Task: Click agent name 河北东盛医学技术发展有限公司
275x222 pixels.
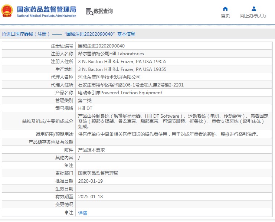Action: click(x=109, y=77)
